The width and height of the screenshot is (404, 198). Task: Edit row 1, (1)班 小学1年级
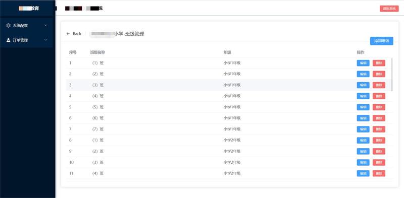point(363,63)
